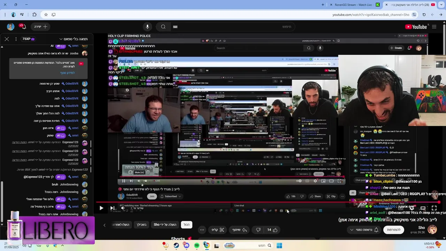This screenshot has width=446, height=251.
Task: Dislike the video with thumbs-down
Action: tap(258, 230)
